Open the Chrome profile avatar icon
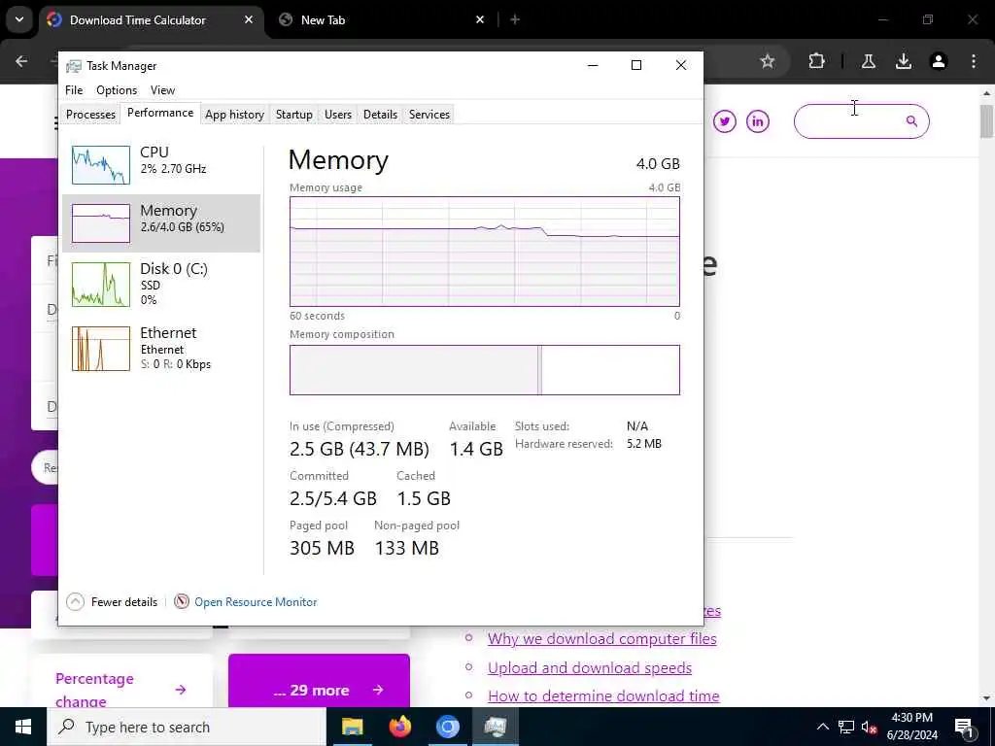 coord(939,61)
